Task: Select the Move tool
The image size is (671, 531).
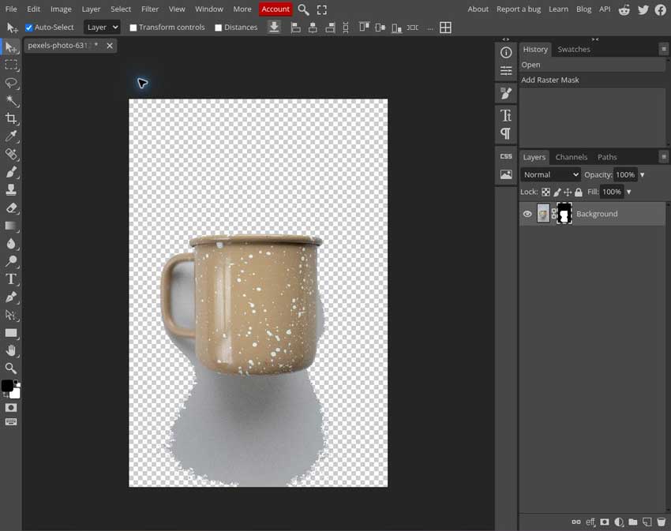Action: (x=11, y=47)
